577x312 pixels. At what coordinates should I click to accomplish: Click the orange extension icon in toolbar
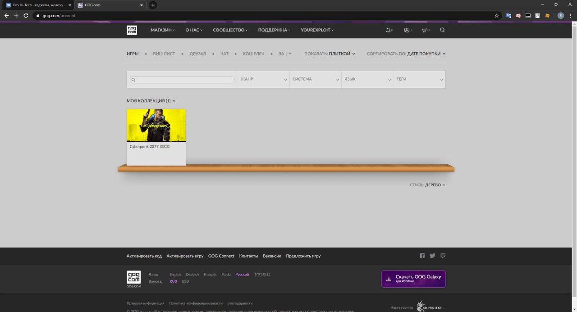coord(548,15)
